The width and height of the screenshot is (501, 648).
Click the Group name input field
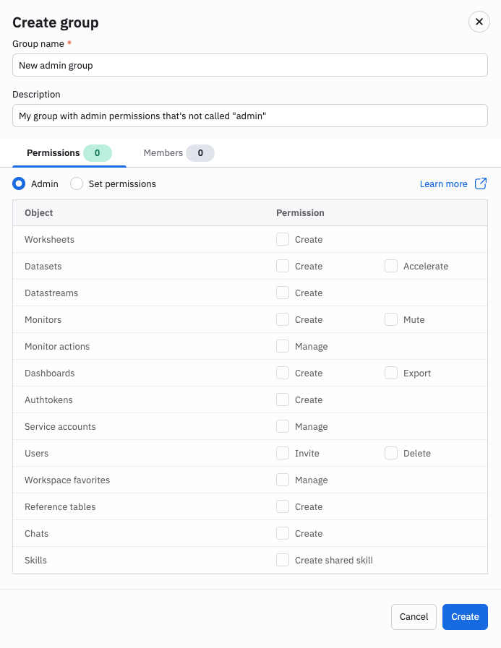(x=250, y=65)
